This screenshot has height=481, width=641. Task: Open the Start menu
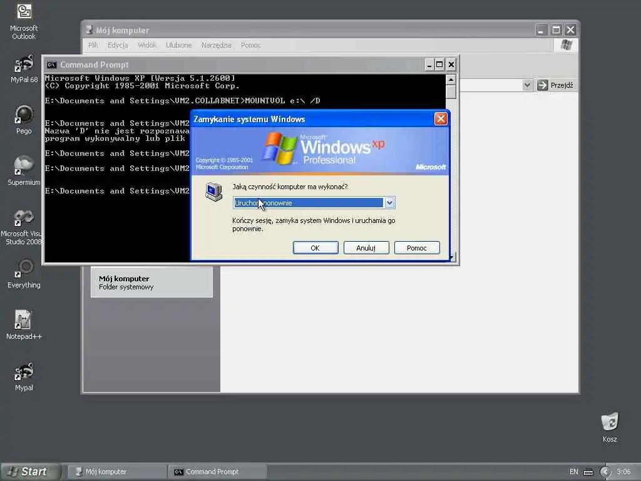30,472
